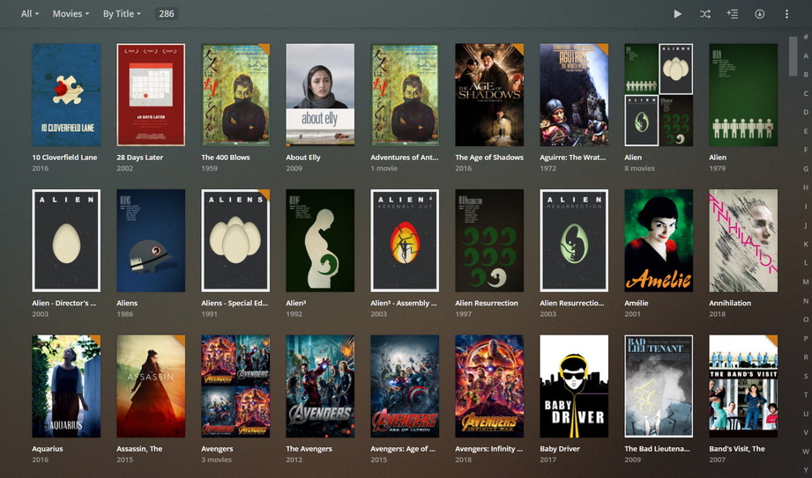
Task: Jump to letter P in alphabet index
Action: pyautogui.click(x=806, y=338)
